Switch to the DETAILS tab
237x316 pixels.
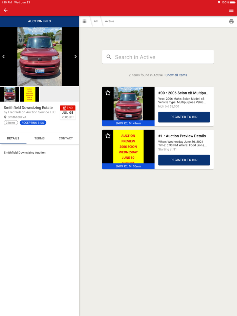click(x=13, y=138)
